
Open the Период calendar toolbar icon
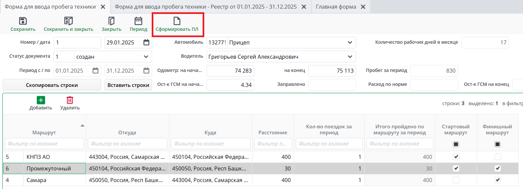138,21
